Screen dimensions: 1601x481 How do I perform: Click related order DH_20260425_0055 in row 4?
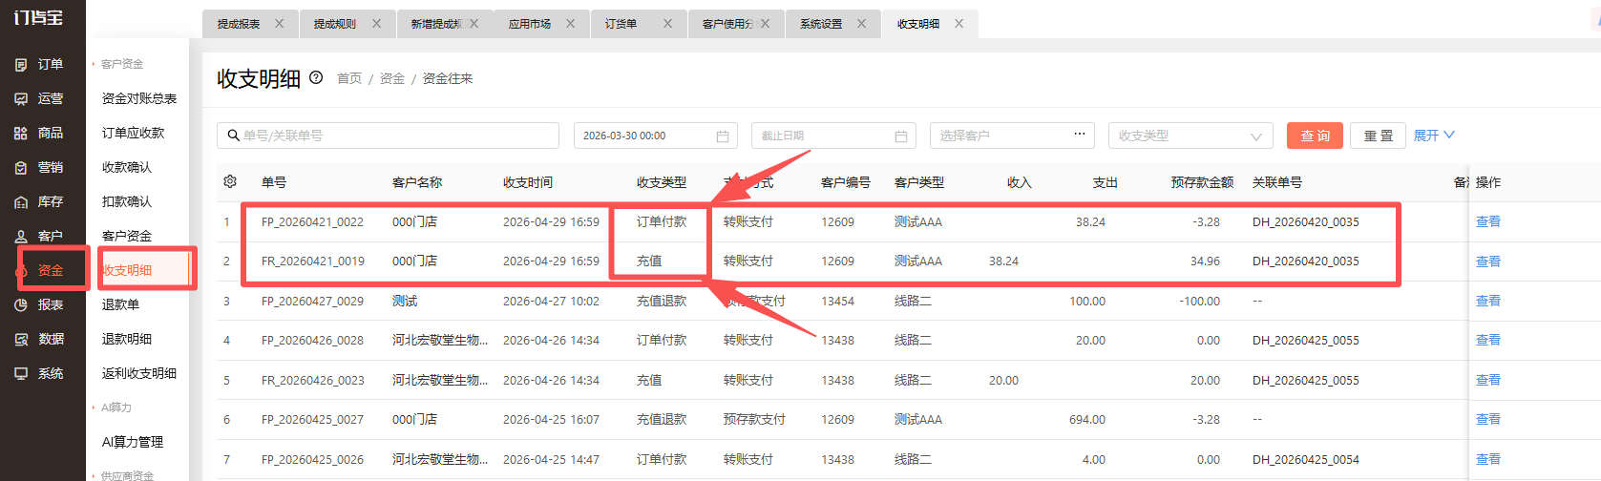point(1306,340)
